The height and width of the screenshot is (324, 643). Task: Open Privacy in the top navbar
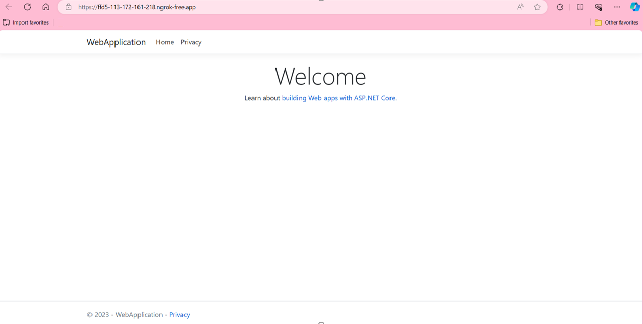point(191,42)
